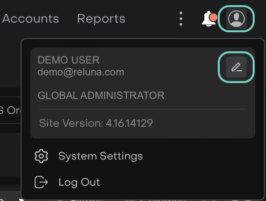266x201 pixels.
Task: Click the partially hidden 'S Or' row behind the menu
Action: click(x=10, y=110)
